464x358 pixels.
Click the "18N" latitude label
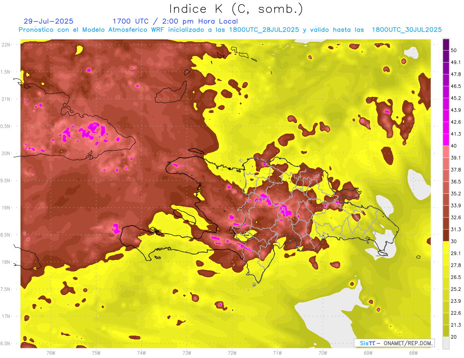(6, 262)
